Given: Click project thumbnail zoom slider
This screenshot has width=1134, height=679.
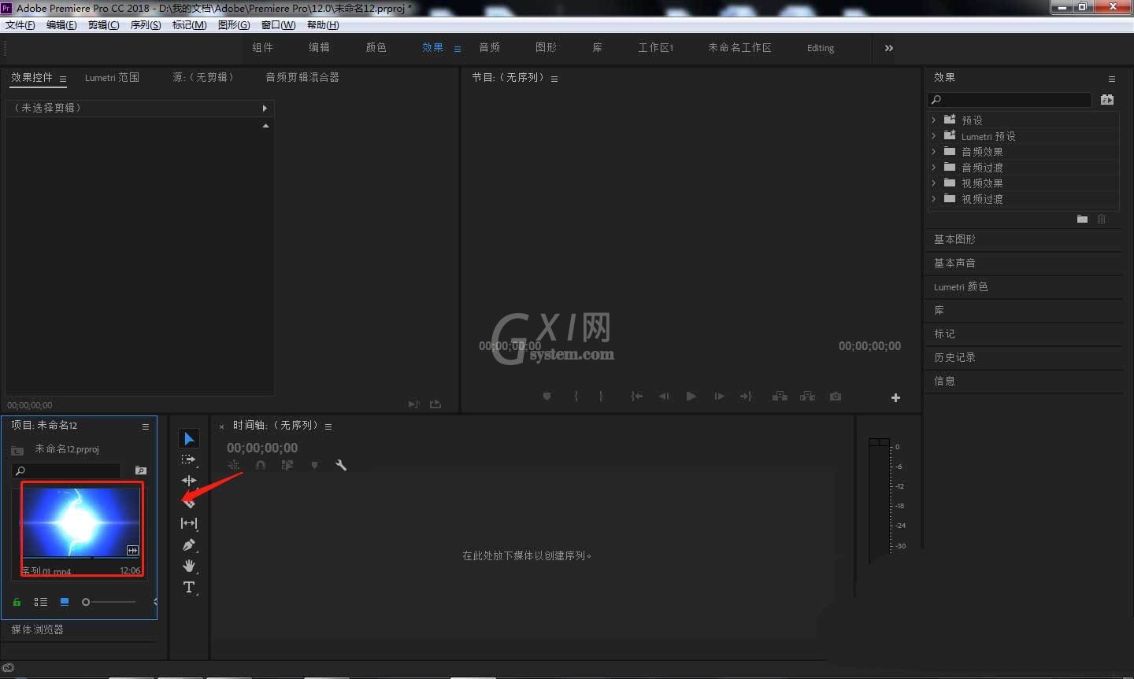Looking at the screenshot, I should click(x=109, y=602).
